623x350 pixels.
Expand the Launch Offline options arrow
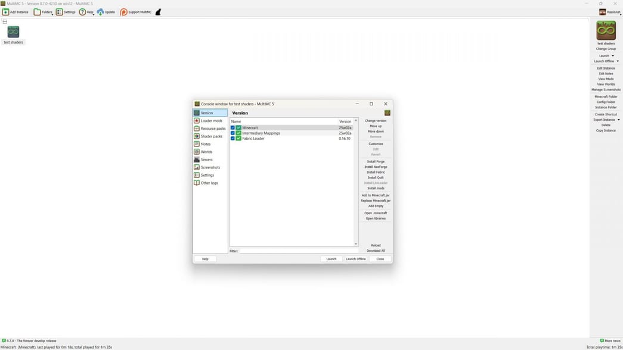[618, 61]
